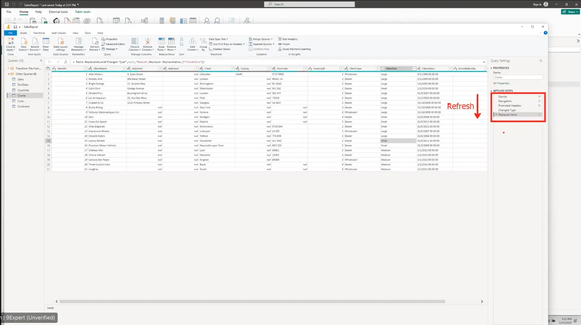The width and height of the screenshot is (581, 325).
Task: Click the horizontal scrollbar under table
Action: [x=252, y=302]
